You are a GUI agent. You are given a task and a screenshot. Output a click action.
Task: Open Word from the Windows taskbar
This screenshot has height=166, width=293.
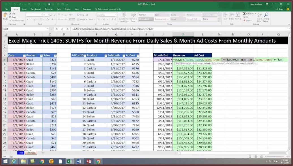[79, 161]
